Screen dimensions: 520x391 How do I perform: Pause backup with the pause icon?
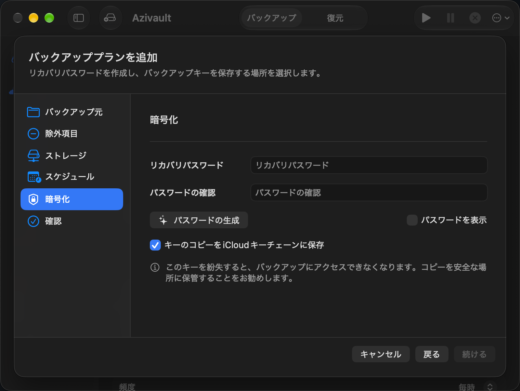[x=451, y=18]
